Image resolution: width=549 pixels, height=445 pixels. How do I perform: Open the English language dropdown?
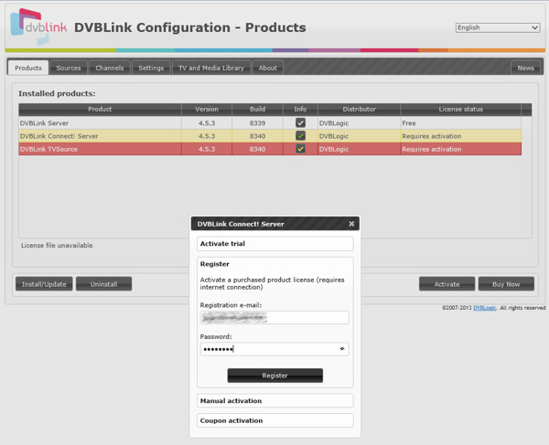point(498,27)
